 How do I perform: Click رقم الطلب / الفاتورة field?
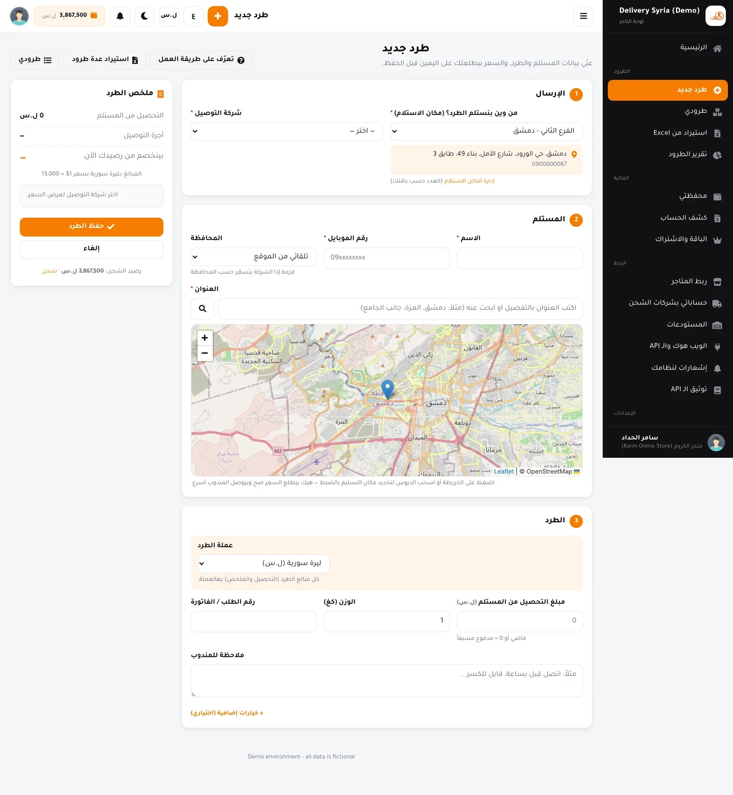point(253,622)
